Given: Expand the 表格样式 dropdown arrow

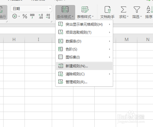Looking at the screenshot, I should [93, 17].
